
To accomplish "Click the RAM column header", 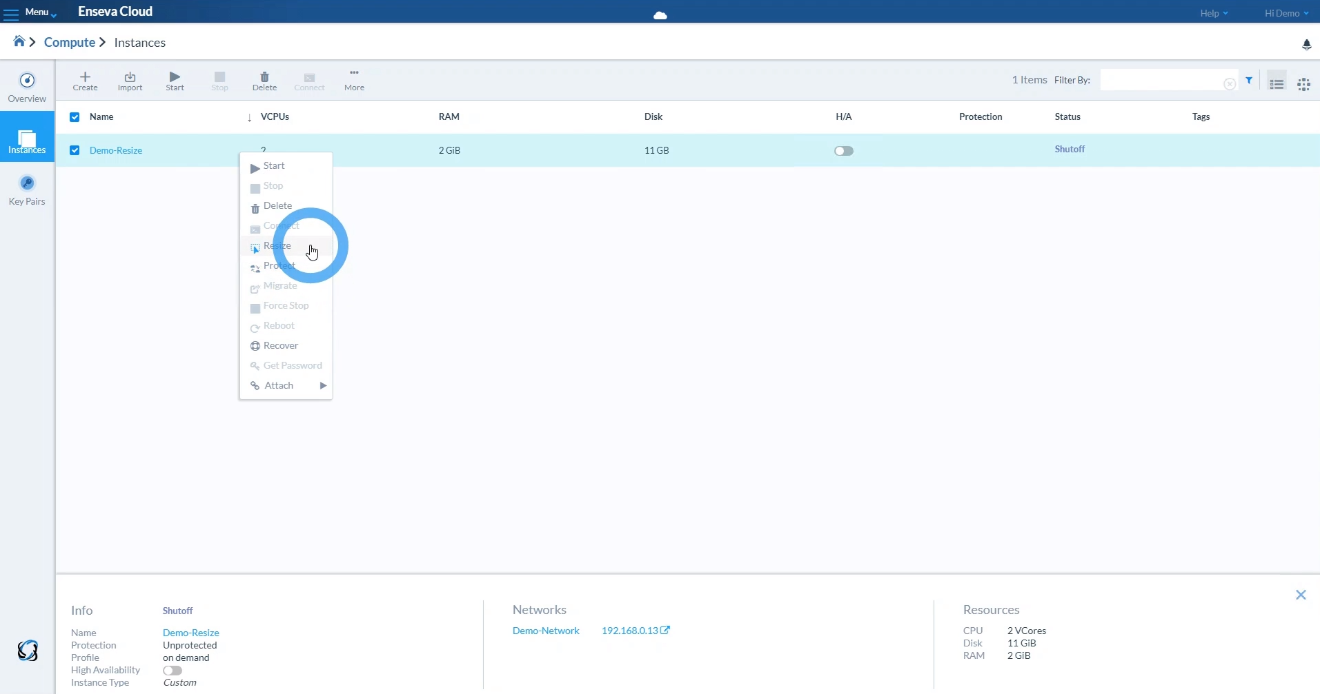I will point(449,116).
